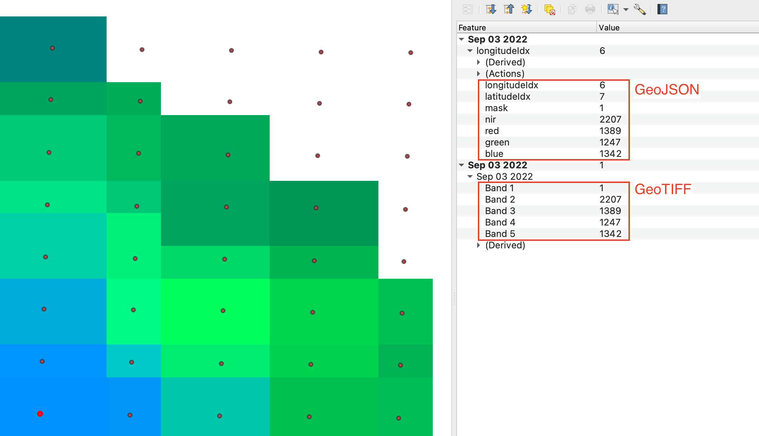Expand the (Actions) node
This screenshot has width=759, height=436.
(479, 74)
